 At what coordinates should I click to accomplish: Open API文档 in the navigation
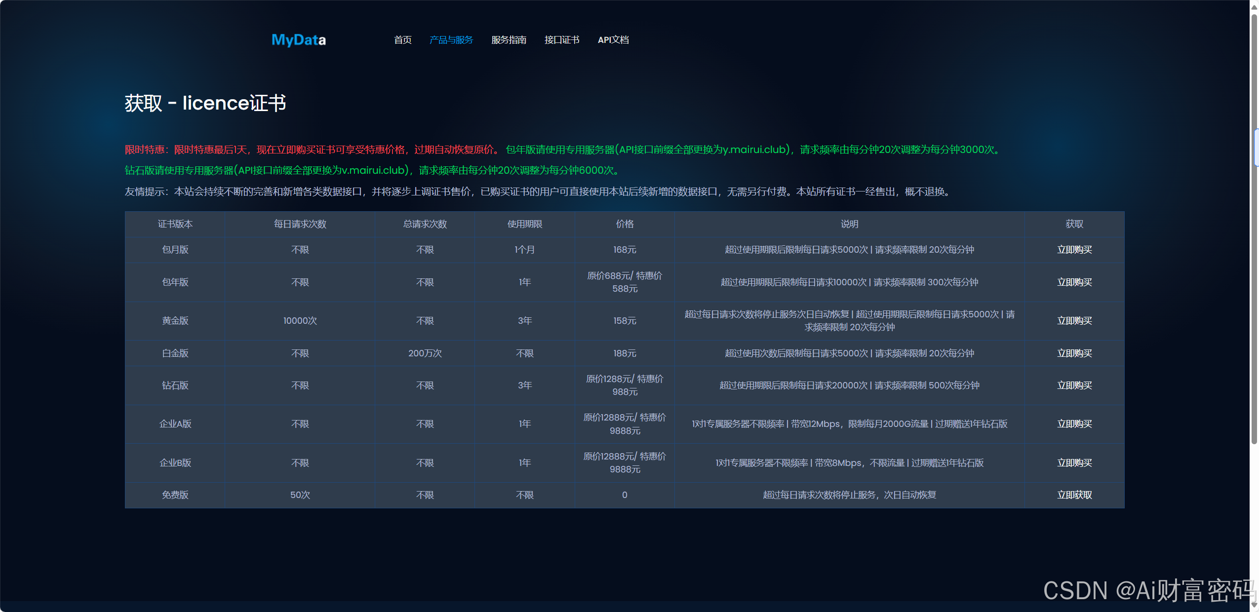(613, 40)
